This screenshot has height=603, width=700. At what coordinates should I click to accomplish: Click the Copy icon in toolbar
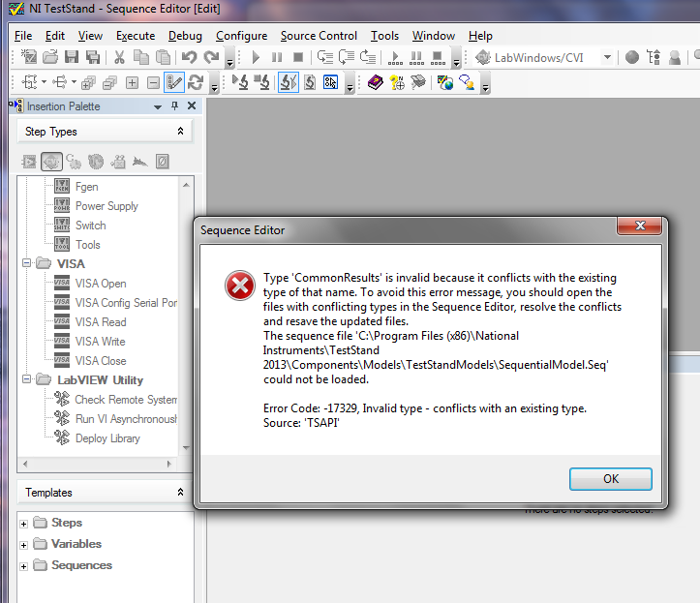click(x=141, y=57)
